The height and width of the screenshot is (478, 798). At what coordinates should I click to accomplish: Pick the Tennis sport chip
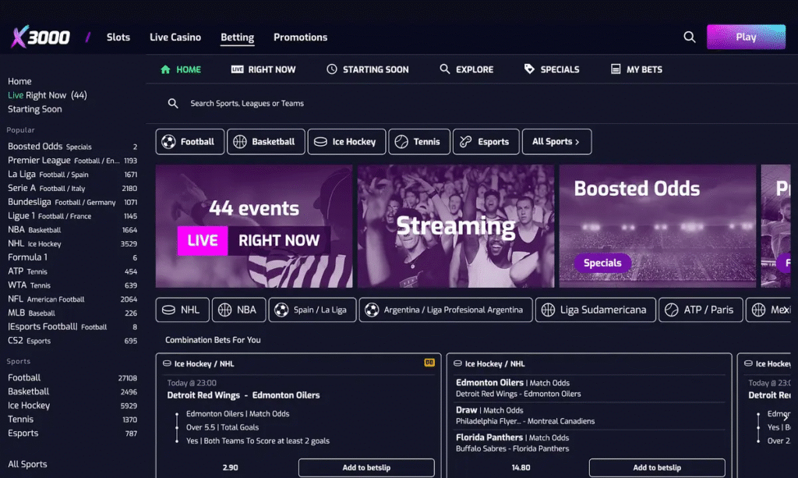click(418, 142)
